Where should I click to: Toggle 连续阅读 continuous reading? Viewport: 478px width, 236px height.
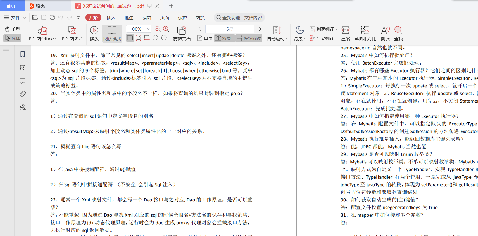[x=249, y=38]
